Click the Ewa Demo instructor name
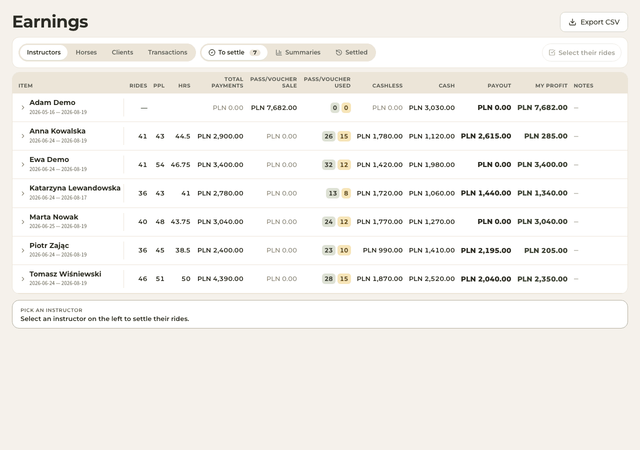Image resolution: width=640 pixels, height=450 pixels. coord(49,159)
